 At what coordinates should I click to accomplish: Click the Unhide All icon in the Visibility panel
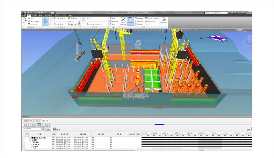coord(88,25)
